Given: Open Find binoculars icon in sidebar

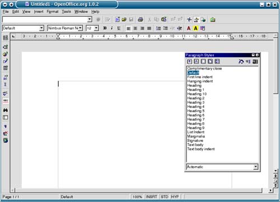Looking at the screenshot, I should [x=6, y=110].
